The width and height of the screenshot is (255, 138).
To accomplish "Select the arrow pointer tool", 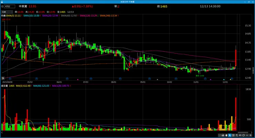I will [230, 135].
